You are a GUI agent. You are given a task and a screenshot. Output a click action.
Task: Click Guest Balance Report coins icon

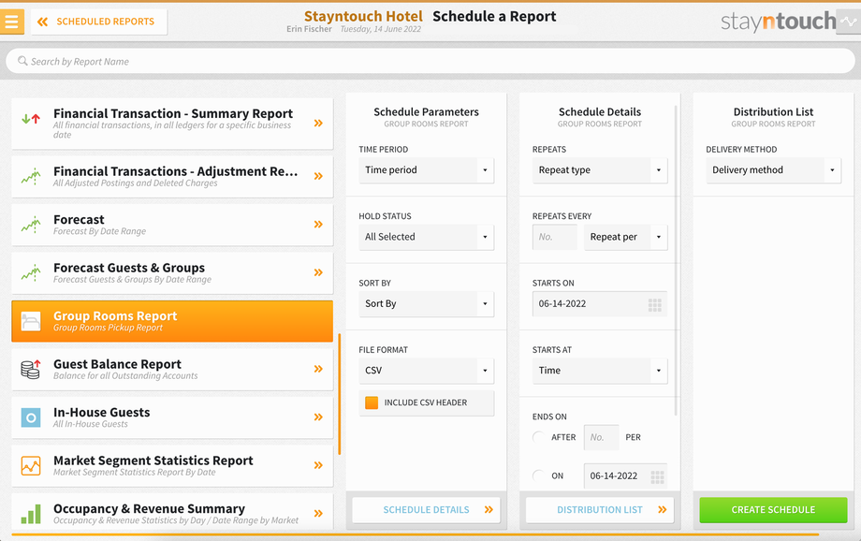click(x=31, y=369)
